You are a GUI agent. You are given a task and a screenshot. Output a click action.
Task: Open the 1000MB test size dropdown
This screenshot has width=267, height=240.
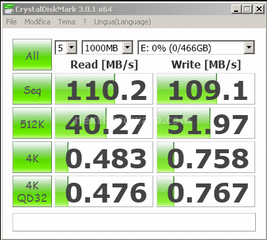tap(107, 47)
